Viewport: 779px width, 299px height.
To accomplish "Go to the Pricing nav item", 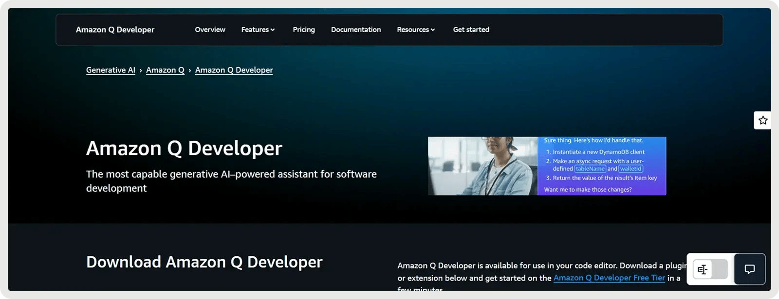I will point(304,30).
